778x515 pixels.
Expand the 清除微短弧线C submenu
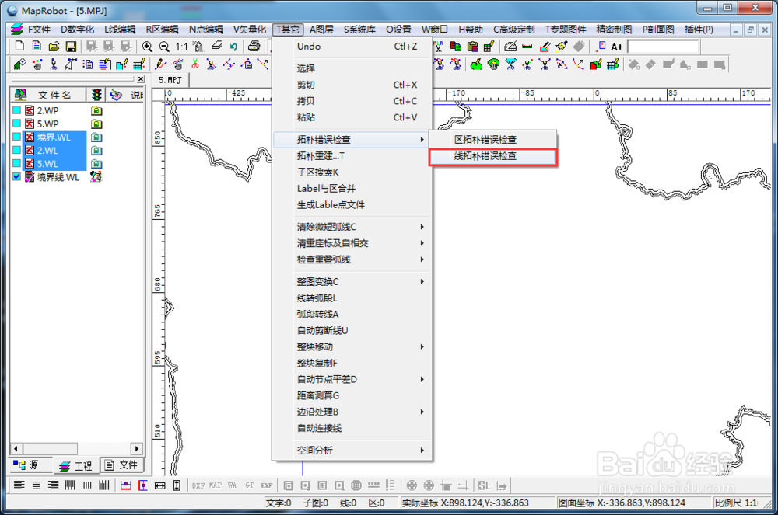coord(352,227)
